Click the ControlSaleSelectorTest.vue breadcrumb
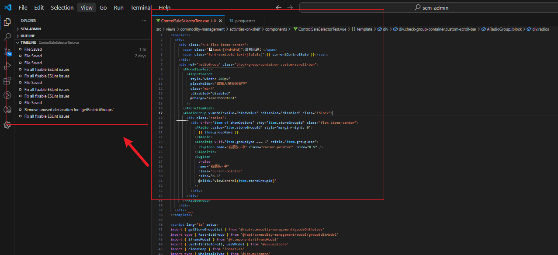Screen dimensions: 558x255 tap(321, 29)
